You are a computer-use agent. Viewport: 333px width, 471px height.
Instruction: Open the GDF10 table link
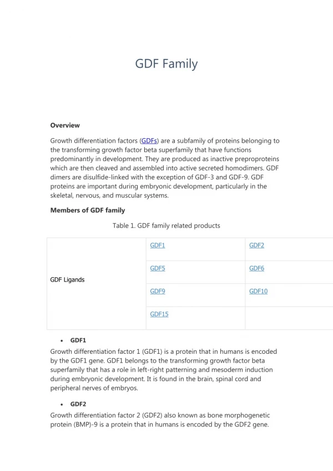tap(258, 291)
